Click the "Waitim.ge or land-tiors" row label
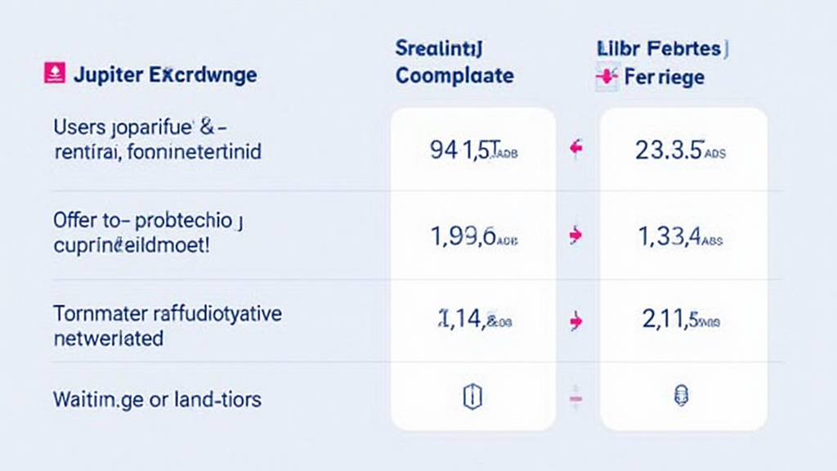Image resolution: width=837 pixels, height=471 pixels. [157, 400]
